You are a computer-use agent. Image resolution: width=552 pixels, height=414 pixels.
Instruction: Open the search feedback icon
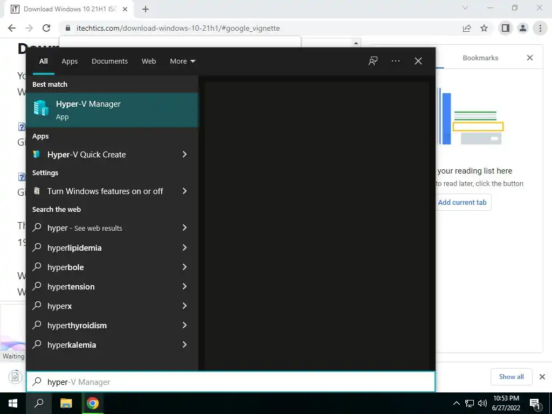(373, 61)
